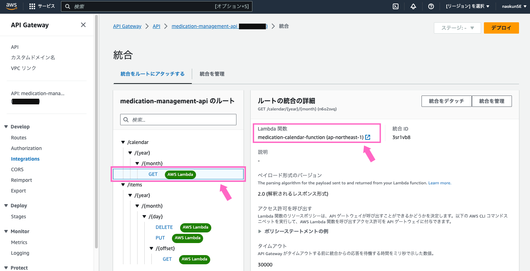The width and height of the screenshot is (530, 271).
Task: Click AWS Lambda badge beside PUT
Action: (x=188, y=238)
